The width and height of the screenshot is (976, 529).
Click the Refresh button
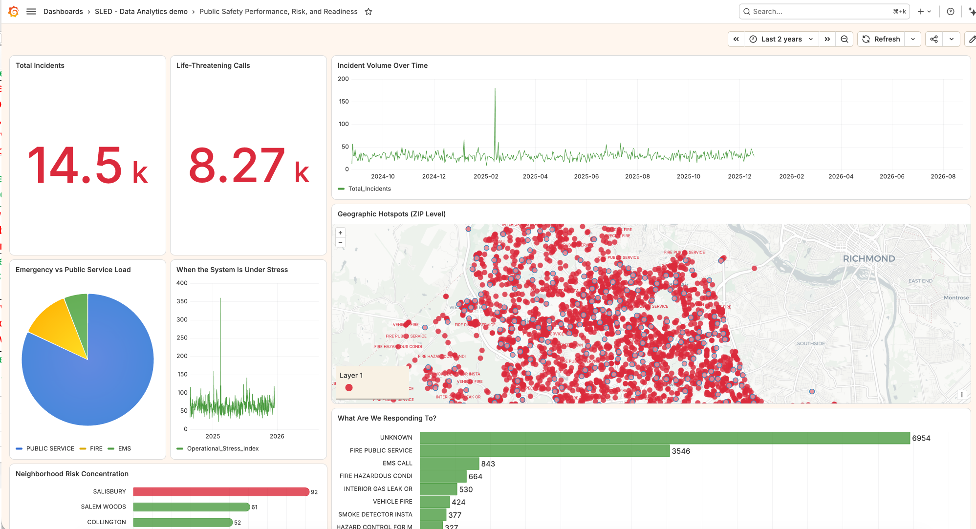(881, 39)
